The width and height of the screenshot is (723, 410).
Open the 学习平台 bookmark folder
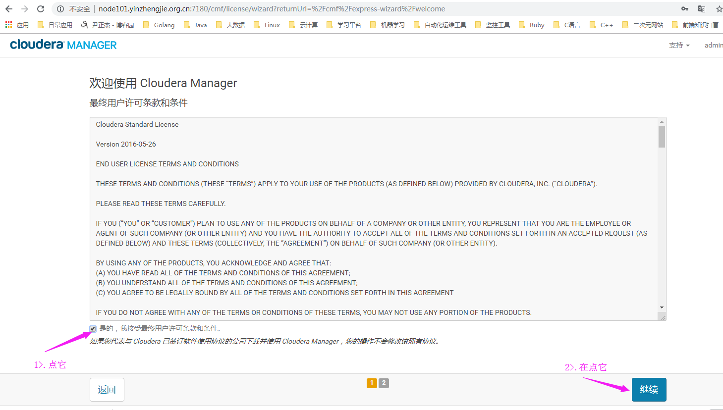tap(344, 25)
